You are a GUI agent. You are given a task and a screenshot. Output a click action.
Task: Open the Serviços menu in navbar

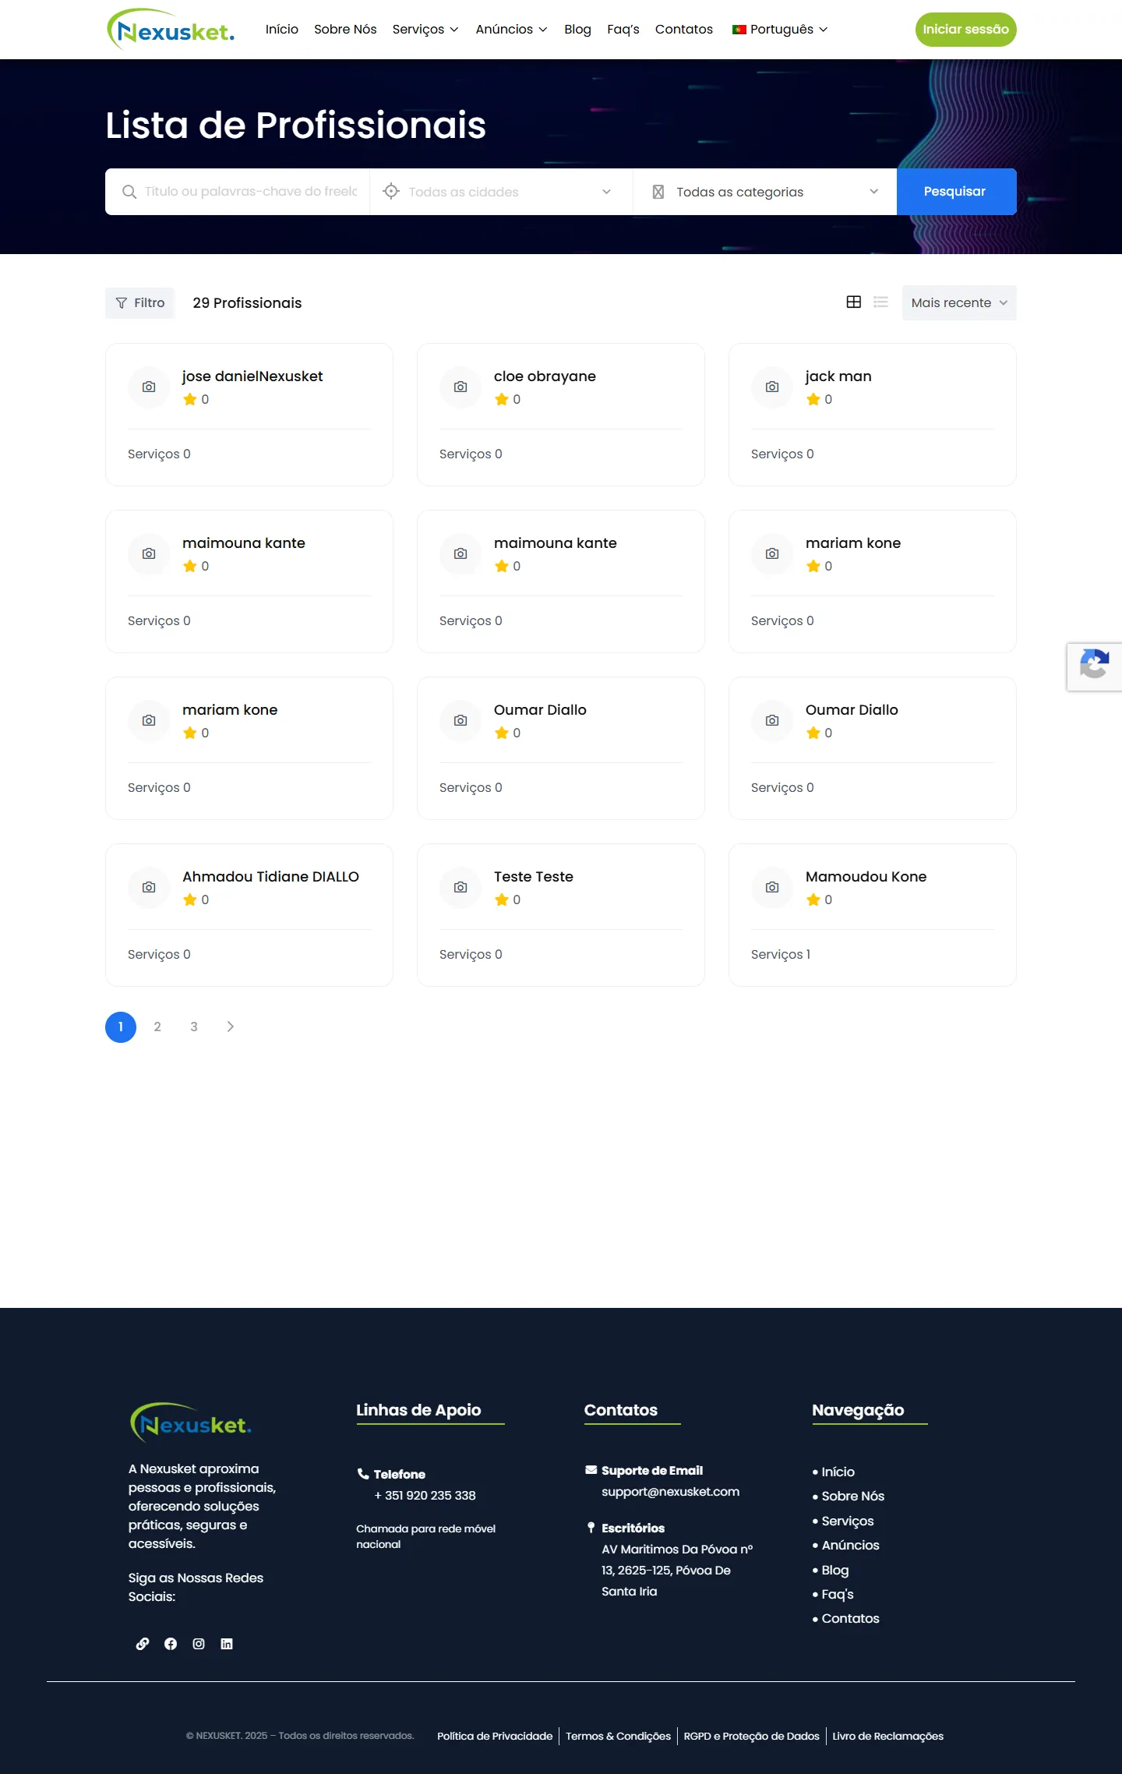[x=425, y=30]
